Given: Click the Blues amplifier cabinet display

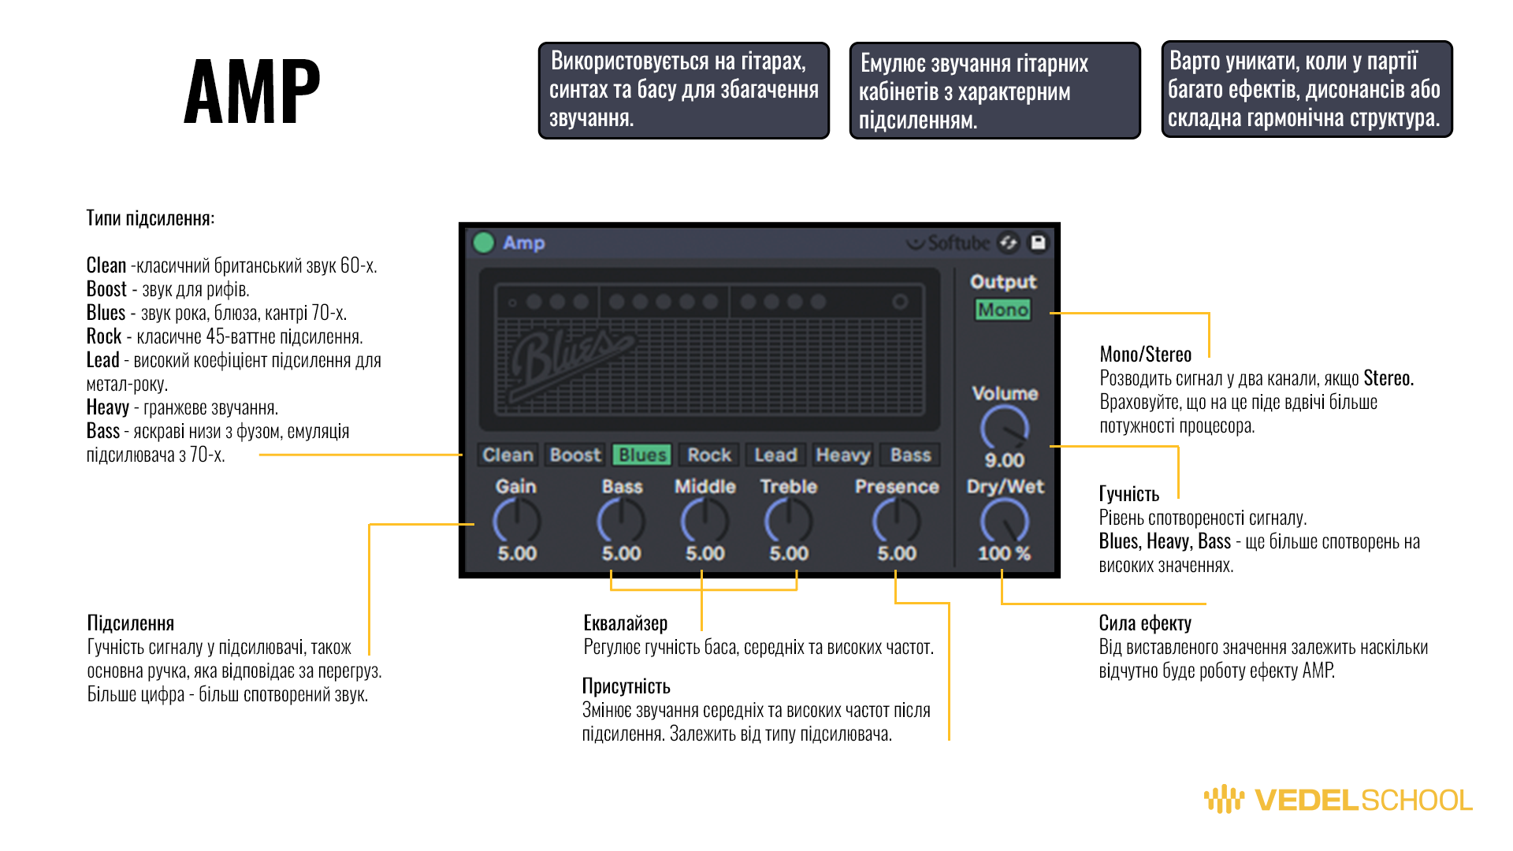Looking at the screenshot, I should (x=709, y=351).
